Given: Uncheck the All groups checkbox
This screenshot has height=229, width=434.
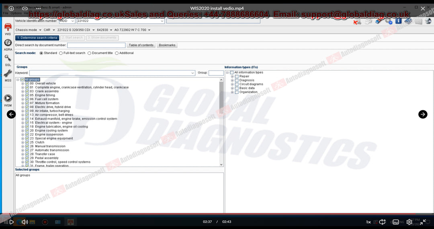Looking at the screenshot, I should click(x=22, y=79).
